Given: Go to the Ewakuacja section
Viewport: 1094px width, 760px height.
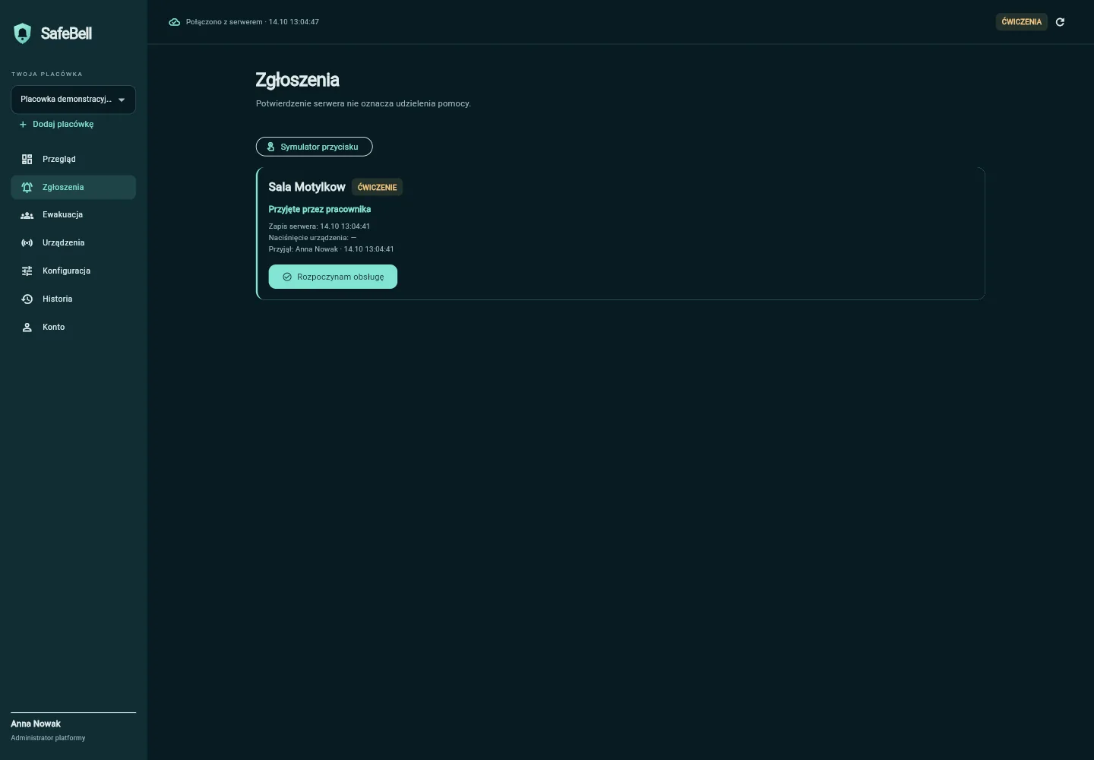Looking at the screenshot, I should (74, 215).
